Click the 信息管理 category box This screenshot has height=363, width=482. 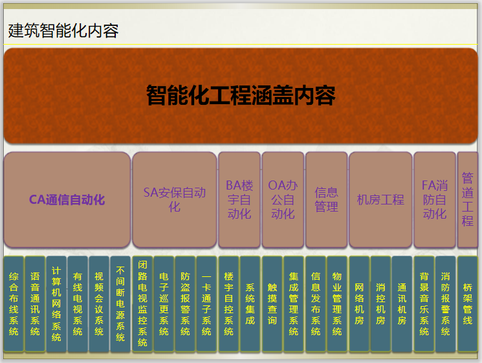(326, 200)
